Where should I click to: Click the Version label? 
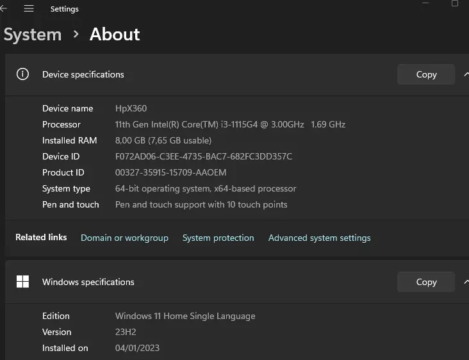pos(57,332)
